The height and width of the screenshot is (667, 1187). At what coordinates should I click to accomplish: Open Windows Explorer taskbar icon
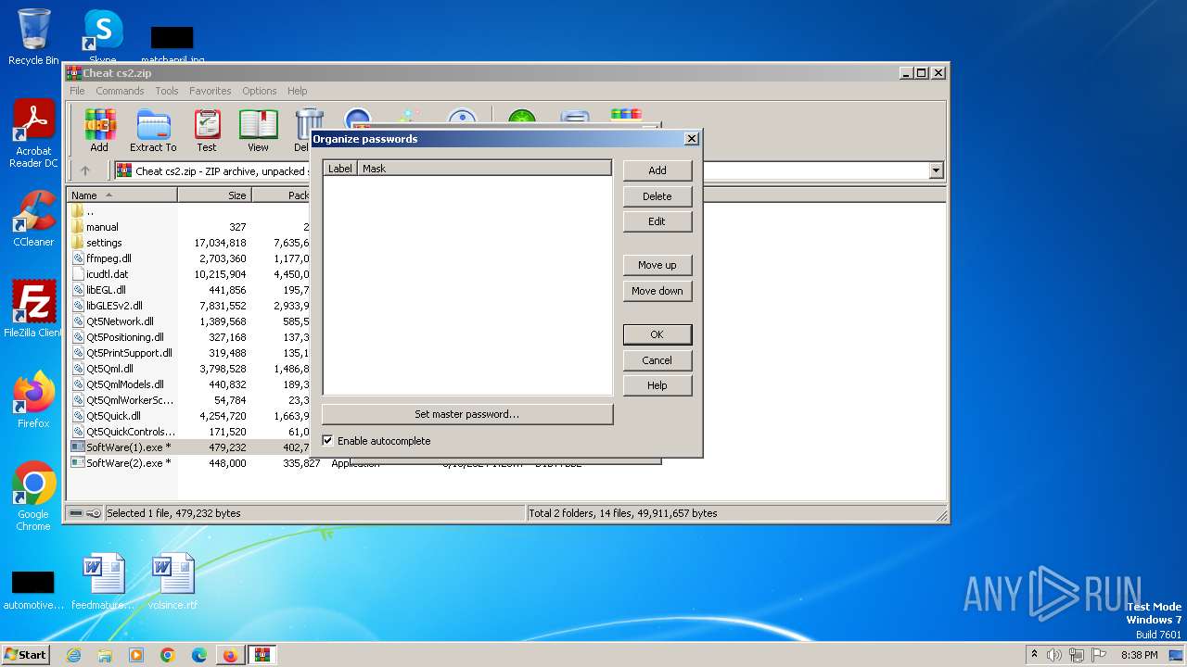[105, 655]
